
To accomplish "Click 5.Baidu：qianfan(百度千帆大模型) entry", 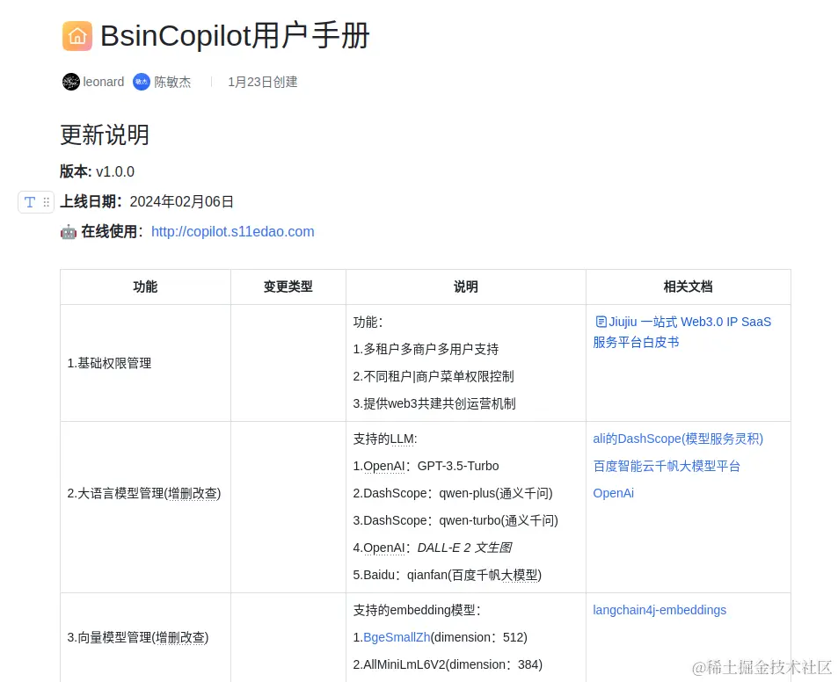I will pyautogui.click(x=448, y=575).
